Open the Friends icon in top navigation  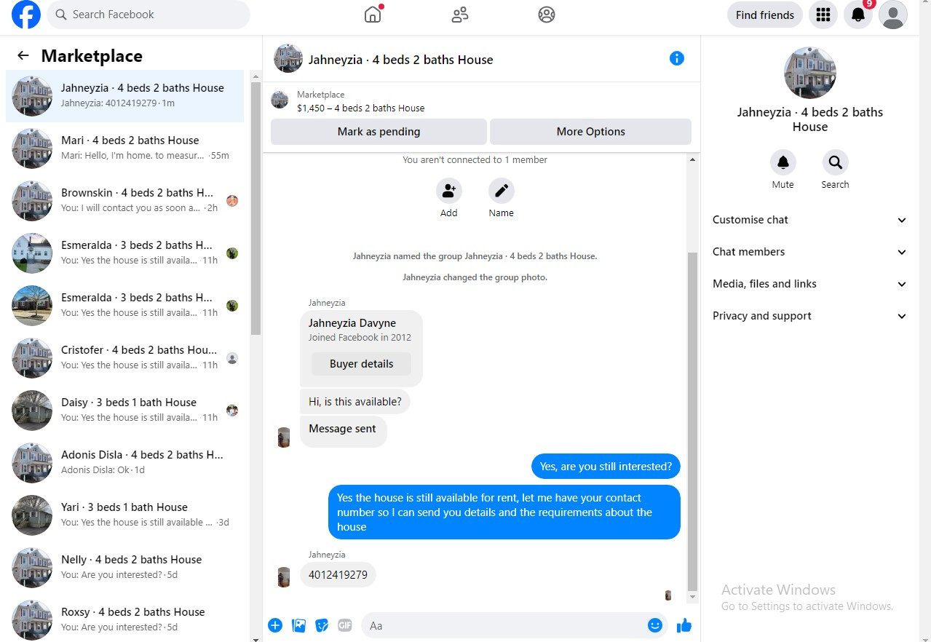(x=460, y=15)
